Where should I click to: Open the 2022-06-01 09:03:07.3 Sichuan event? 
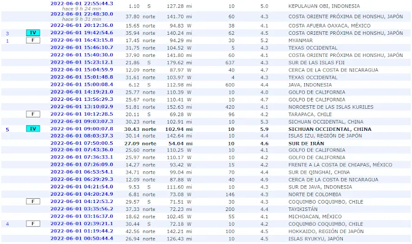click(x=81, y=122)
